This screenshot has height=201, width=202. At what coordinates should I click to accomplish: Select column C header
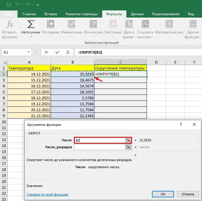(121, 62)
